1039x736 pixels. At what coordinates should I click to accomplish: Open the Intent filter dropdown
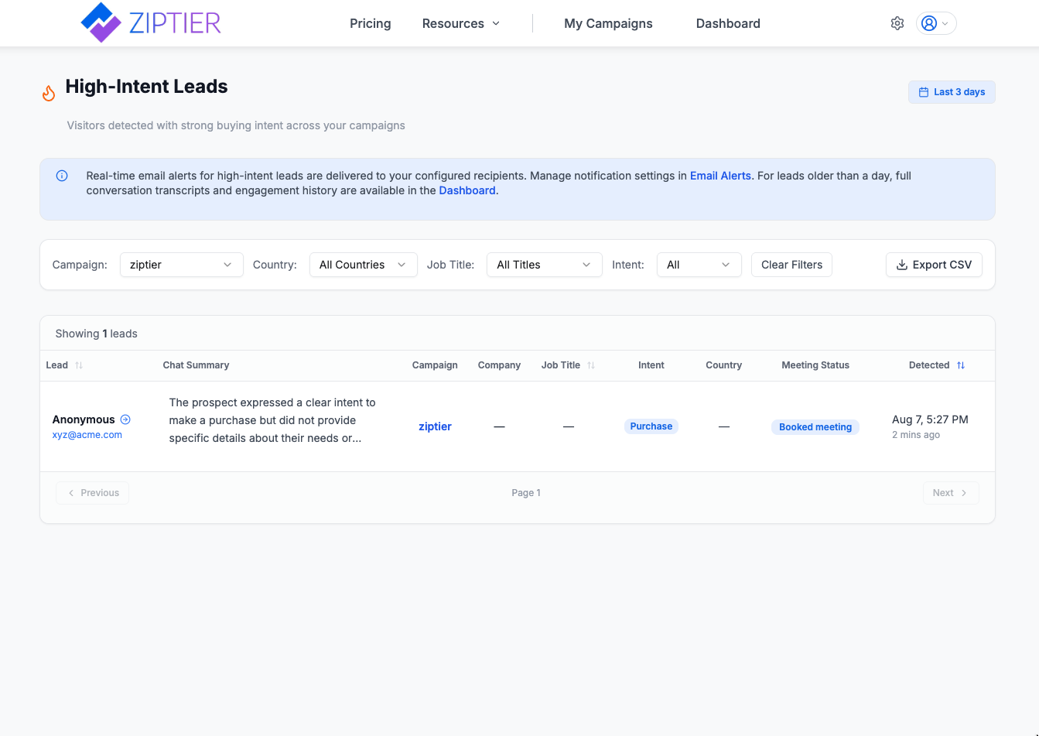point(699,265)
